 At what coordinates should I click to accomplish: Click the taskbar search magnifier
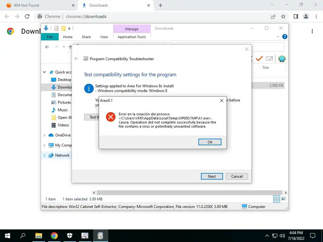coord(23,236)
